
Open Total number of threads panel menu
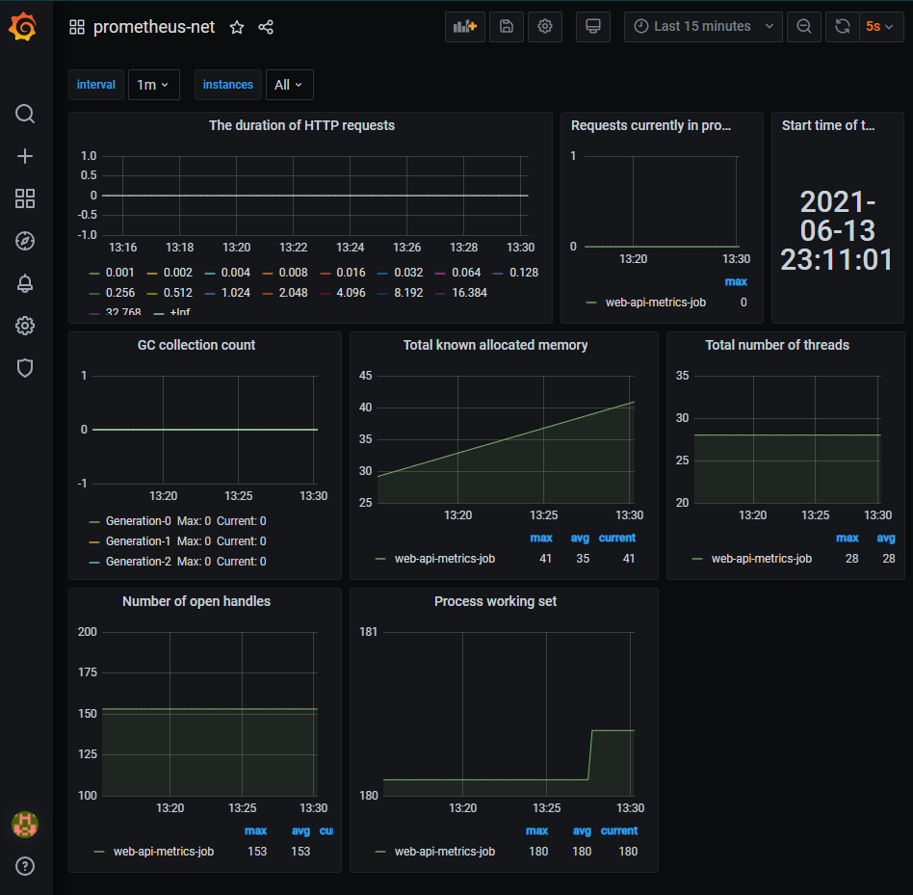click(x=777, y=345)
